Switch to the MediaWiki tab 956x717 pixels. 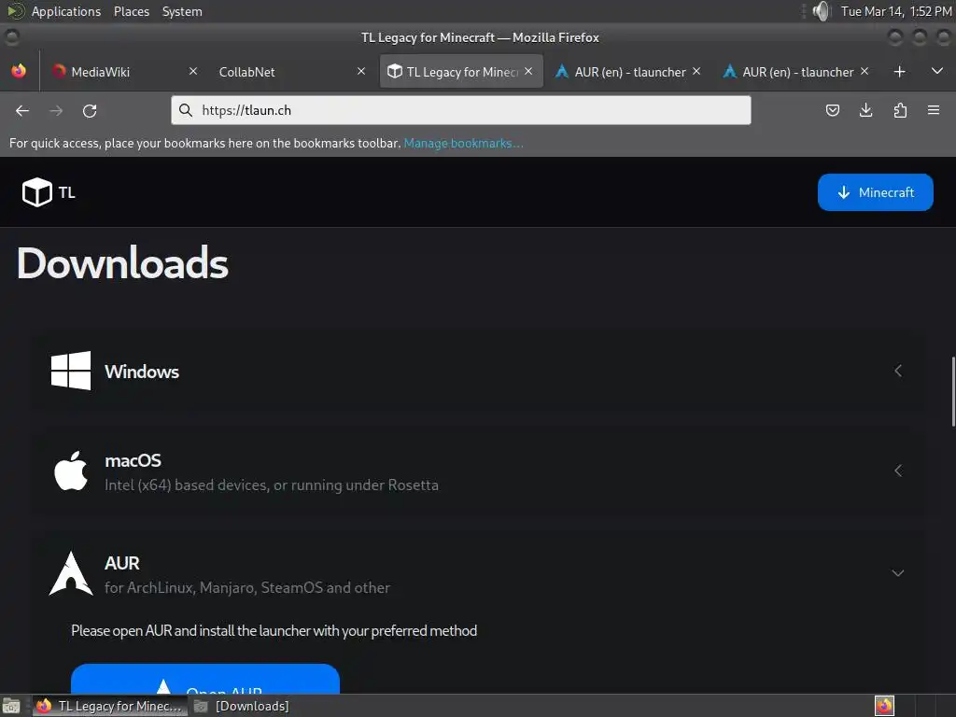(x=125, y=71)
